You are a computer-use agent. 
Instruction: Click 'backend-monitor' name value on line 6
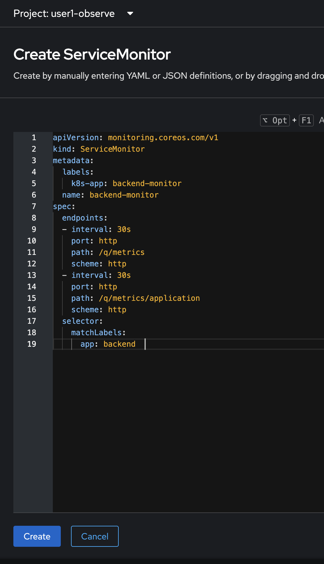[x=124, y=195]
